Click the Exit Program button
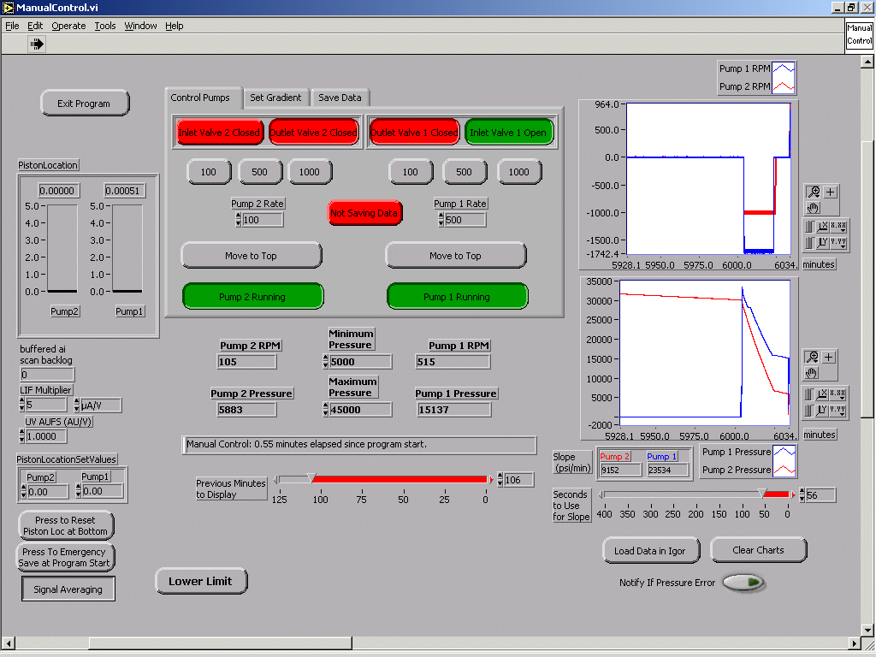Image resolution: width=876 pixels, height=657 pixels. (85, 104)
